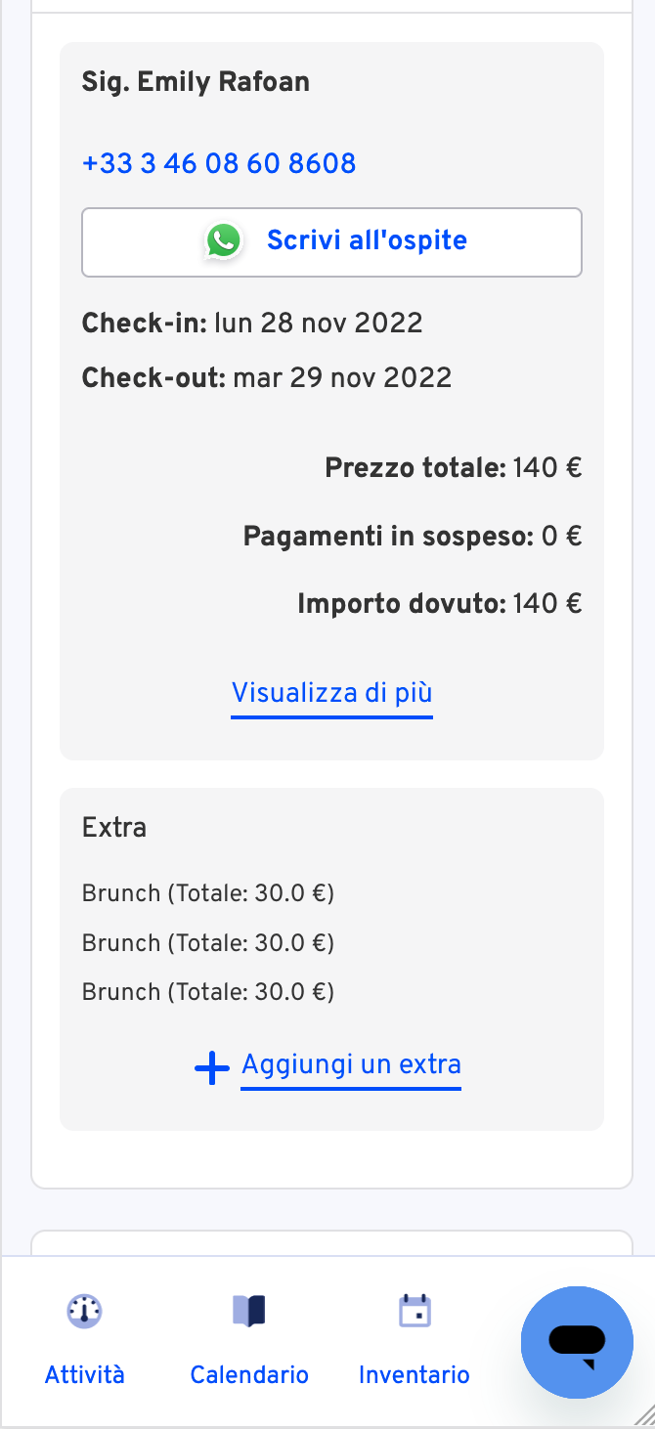Open the Attività gauge icon
Viewport: 655px width, 1429px height.
pos(84,1310)
